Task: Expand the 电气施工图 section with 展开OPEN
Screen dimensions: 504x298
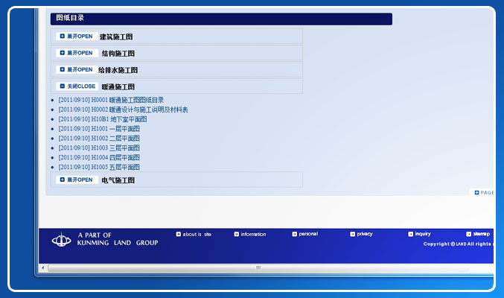Action: (77, 180)
